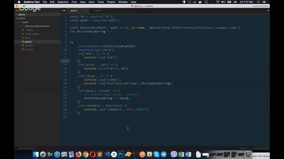Viewport: 284px width, 159px height.
Task: Open Opera from the Dock
Action: tap(93, 155)
